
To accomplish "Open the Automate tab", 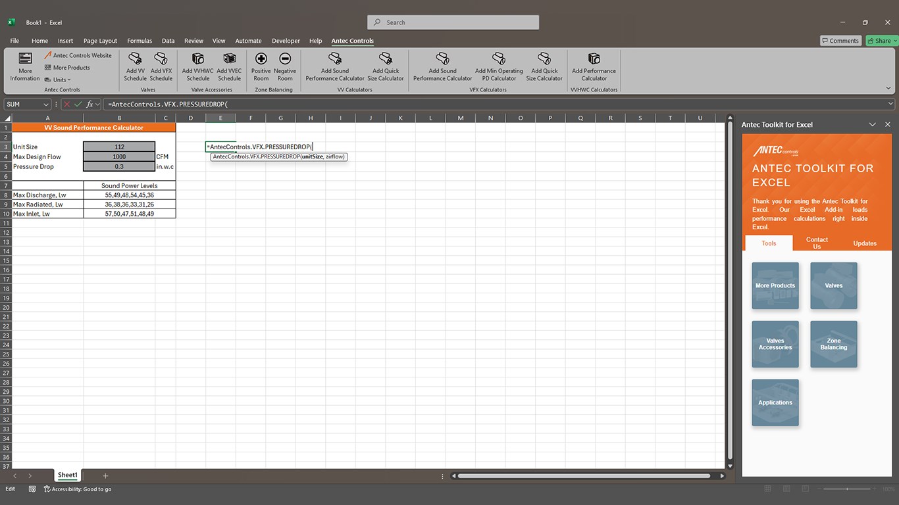I will (x=248, y=41).
